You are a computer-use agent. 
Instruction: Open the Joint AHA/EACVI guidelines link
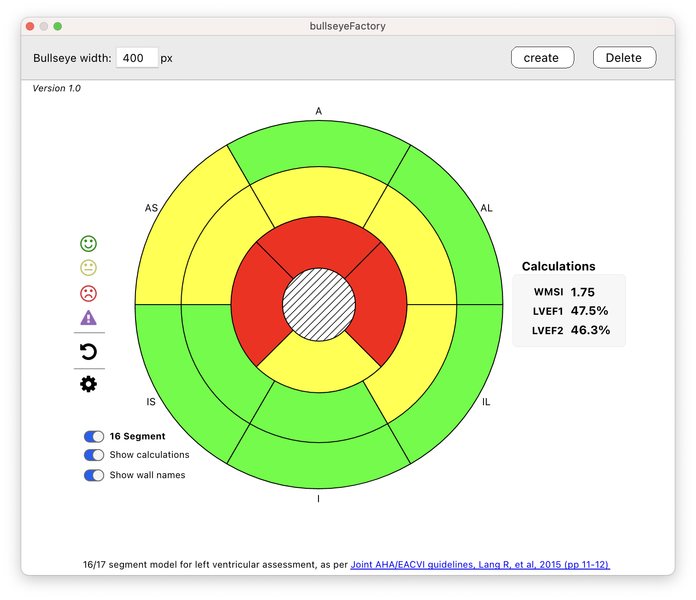coord(480,564)
